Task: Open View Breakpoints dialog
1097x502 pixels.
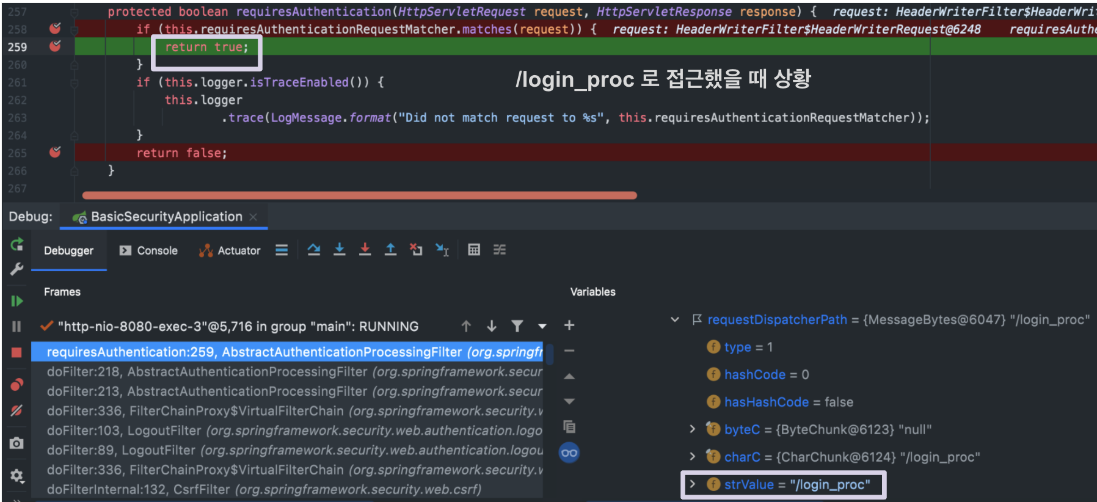Action: (x=17, y=384)
